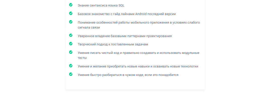Click the wrapped line 'сигнала связи'

coord(89,28)
